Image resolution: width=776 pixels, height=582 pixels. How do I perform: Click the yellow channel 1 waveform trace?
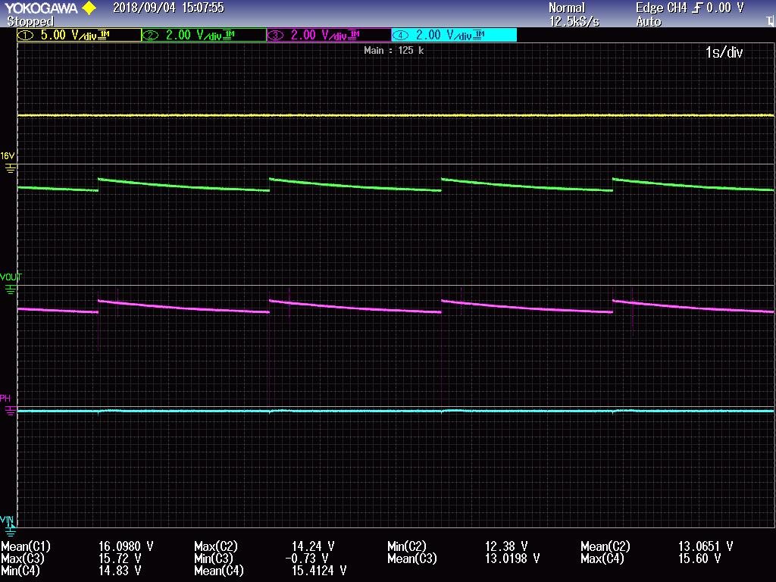(x=396, y=116)
